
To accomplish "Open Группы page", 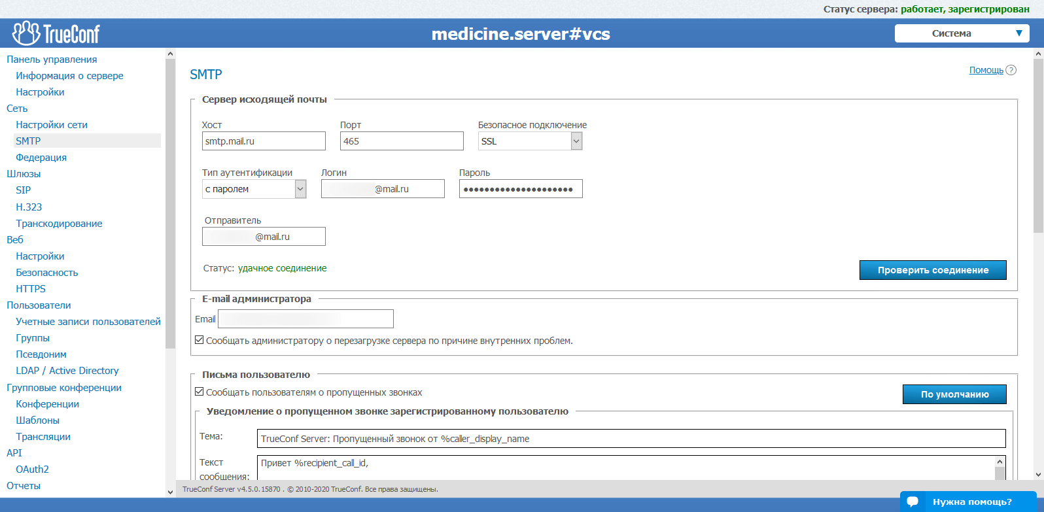I will 33,338.
